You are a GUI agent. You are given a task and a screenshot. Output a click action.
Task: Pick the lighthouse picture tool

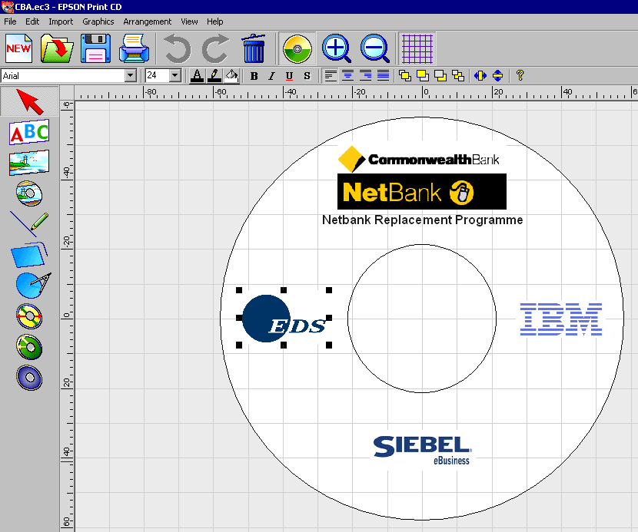29,163
